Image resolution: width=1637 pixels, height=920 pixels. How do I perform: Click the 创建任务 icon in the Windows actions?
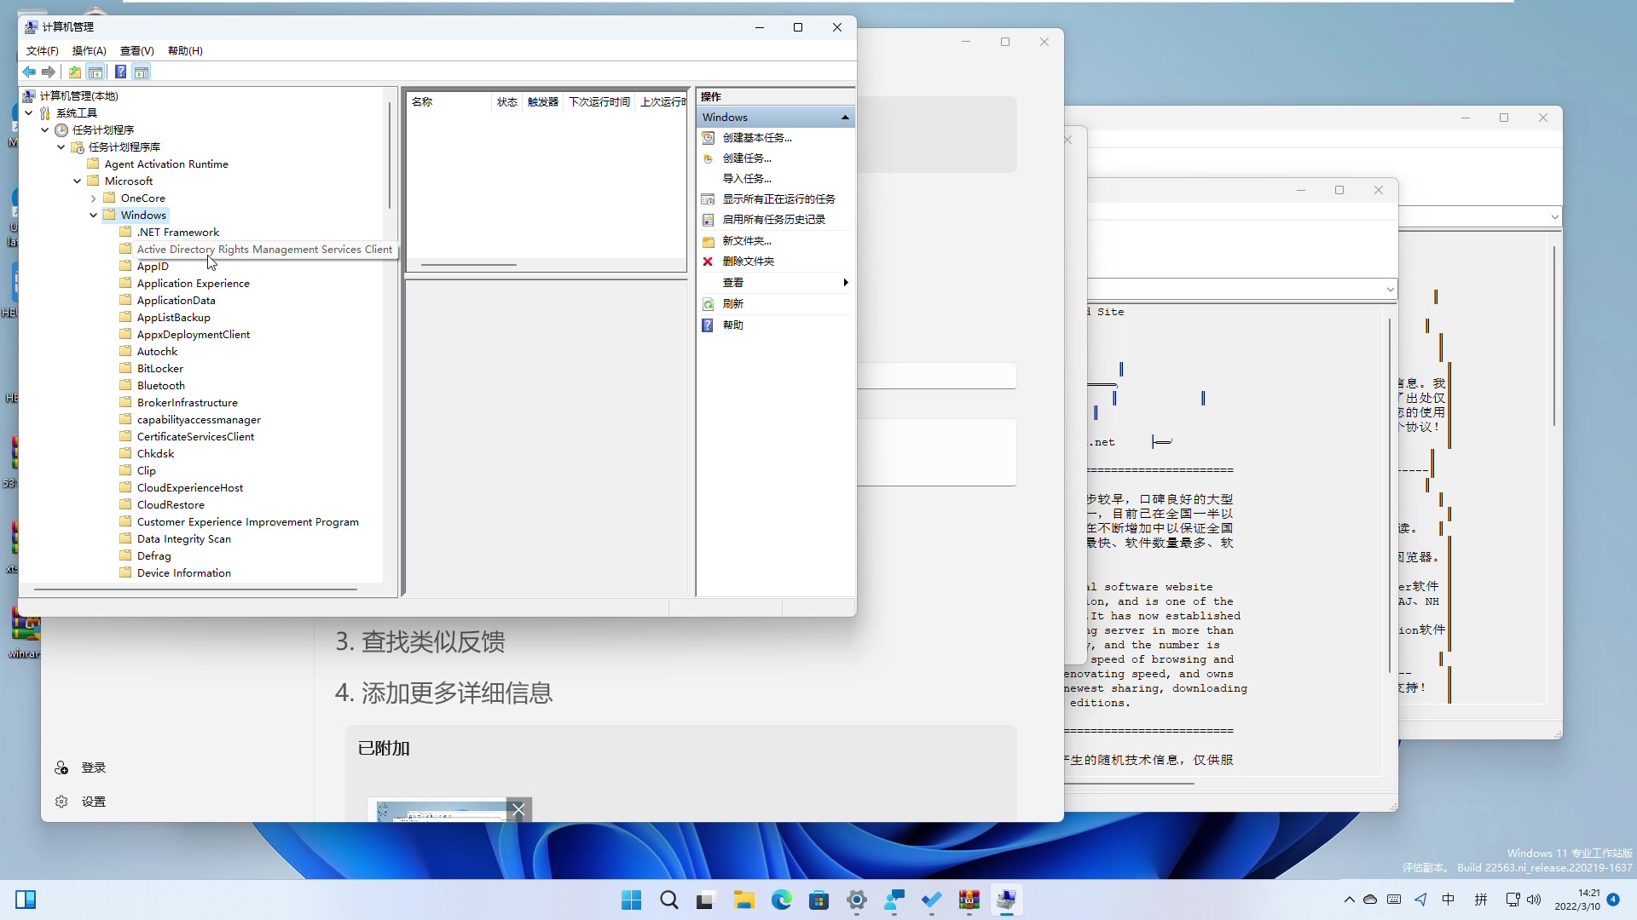click(x=709, y=158)
